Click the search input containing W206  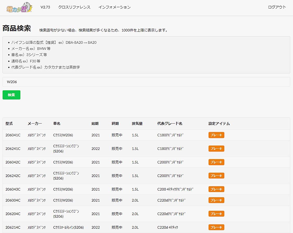(x=146, y=82)
